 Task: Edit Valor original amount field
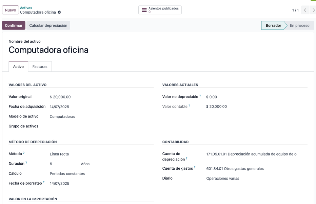[103, 97]
